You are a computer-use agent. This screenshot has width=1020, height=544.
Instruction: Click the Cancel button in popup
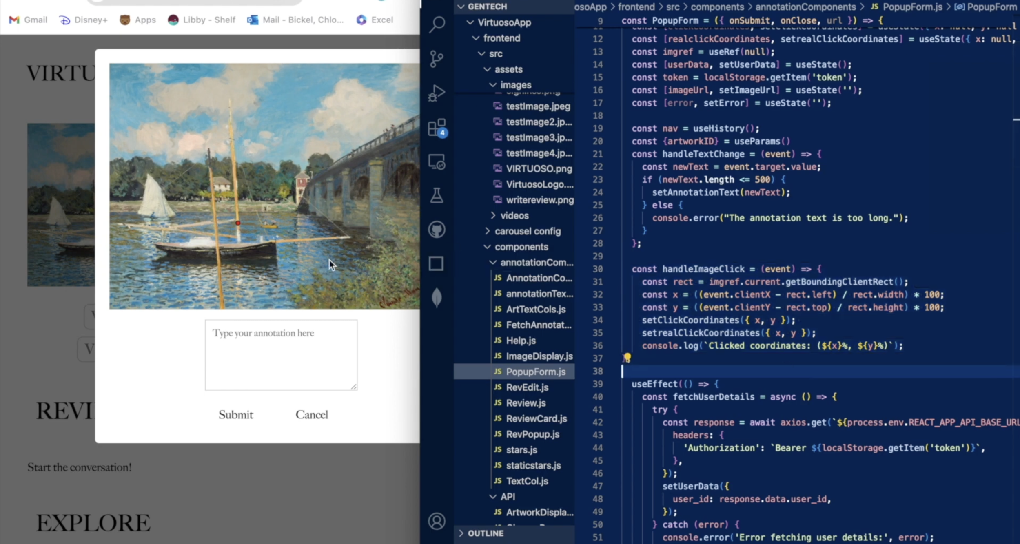click(x=312, y=414)
